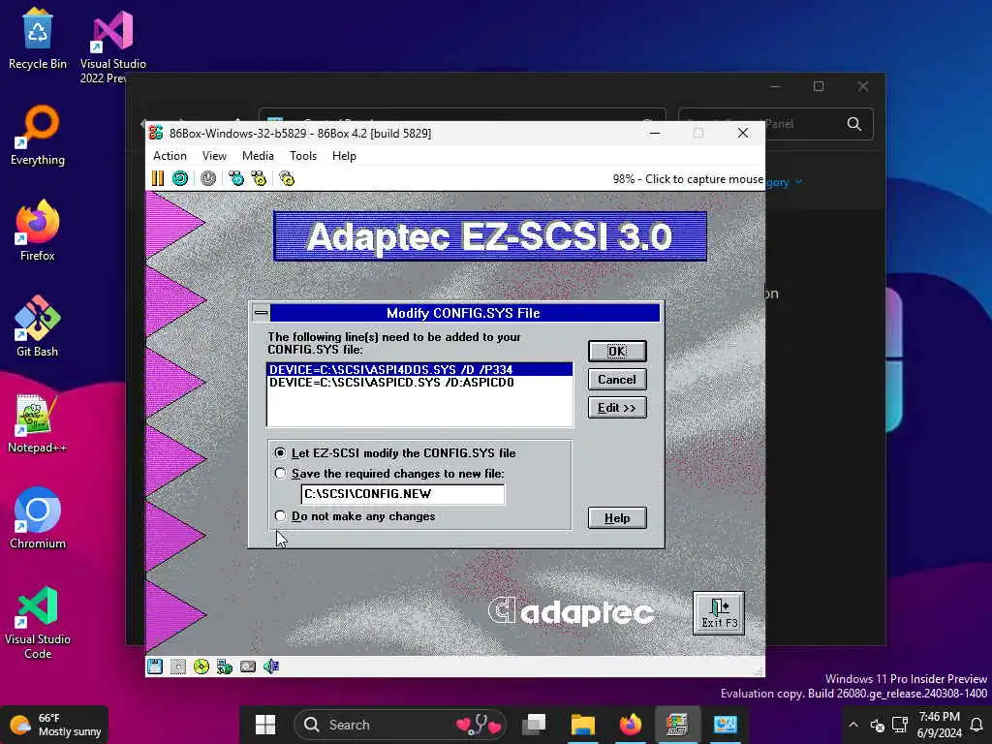Screen dimensions: 992x744
Task: Open Visual Studio Code desktop shortcut
Action: click(38, 623)
